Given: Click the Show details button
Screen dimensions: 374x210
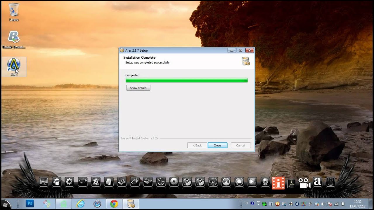Looking at the screenshot, I should tap(138, 88).
